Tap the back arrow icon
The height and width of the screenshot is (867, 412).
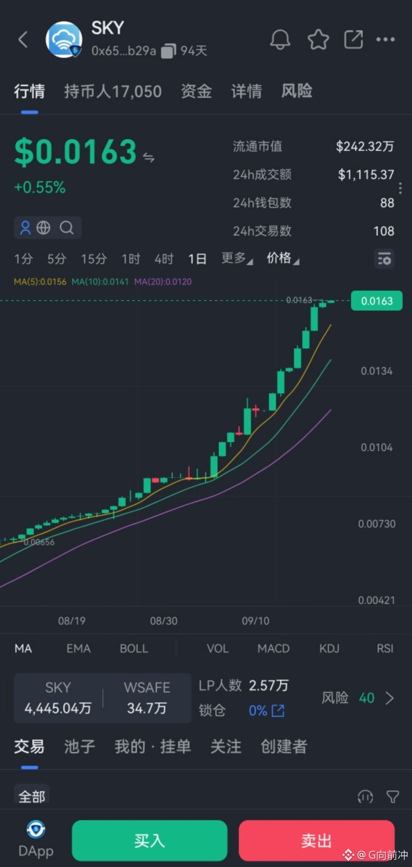pos(23,40)
